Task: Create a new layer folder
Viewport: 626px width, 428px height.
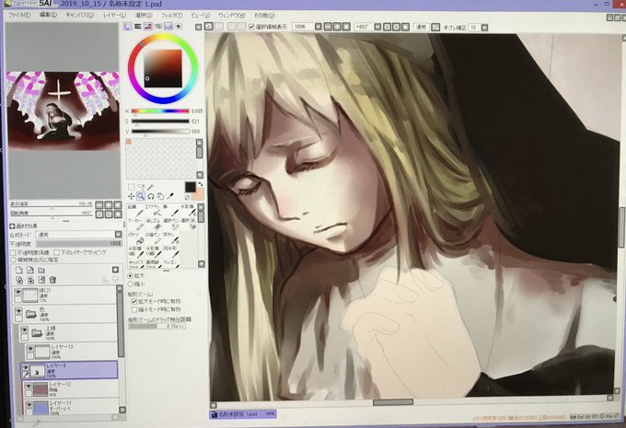Action: click(x=41, y=270)
